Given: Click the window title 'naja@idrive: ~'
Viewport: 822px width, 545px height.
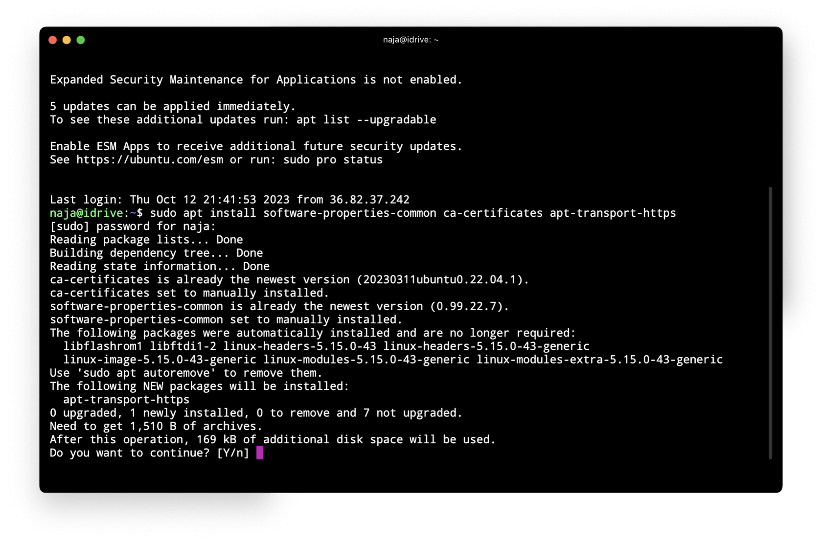Looking at the screenshot, I should pos(411,40).
